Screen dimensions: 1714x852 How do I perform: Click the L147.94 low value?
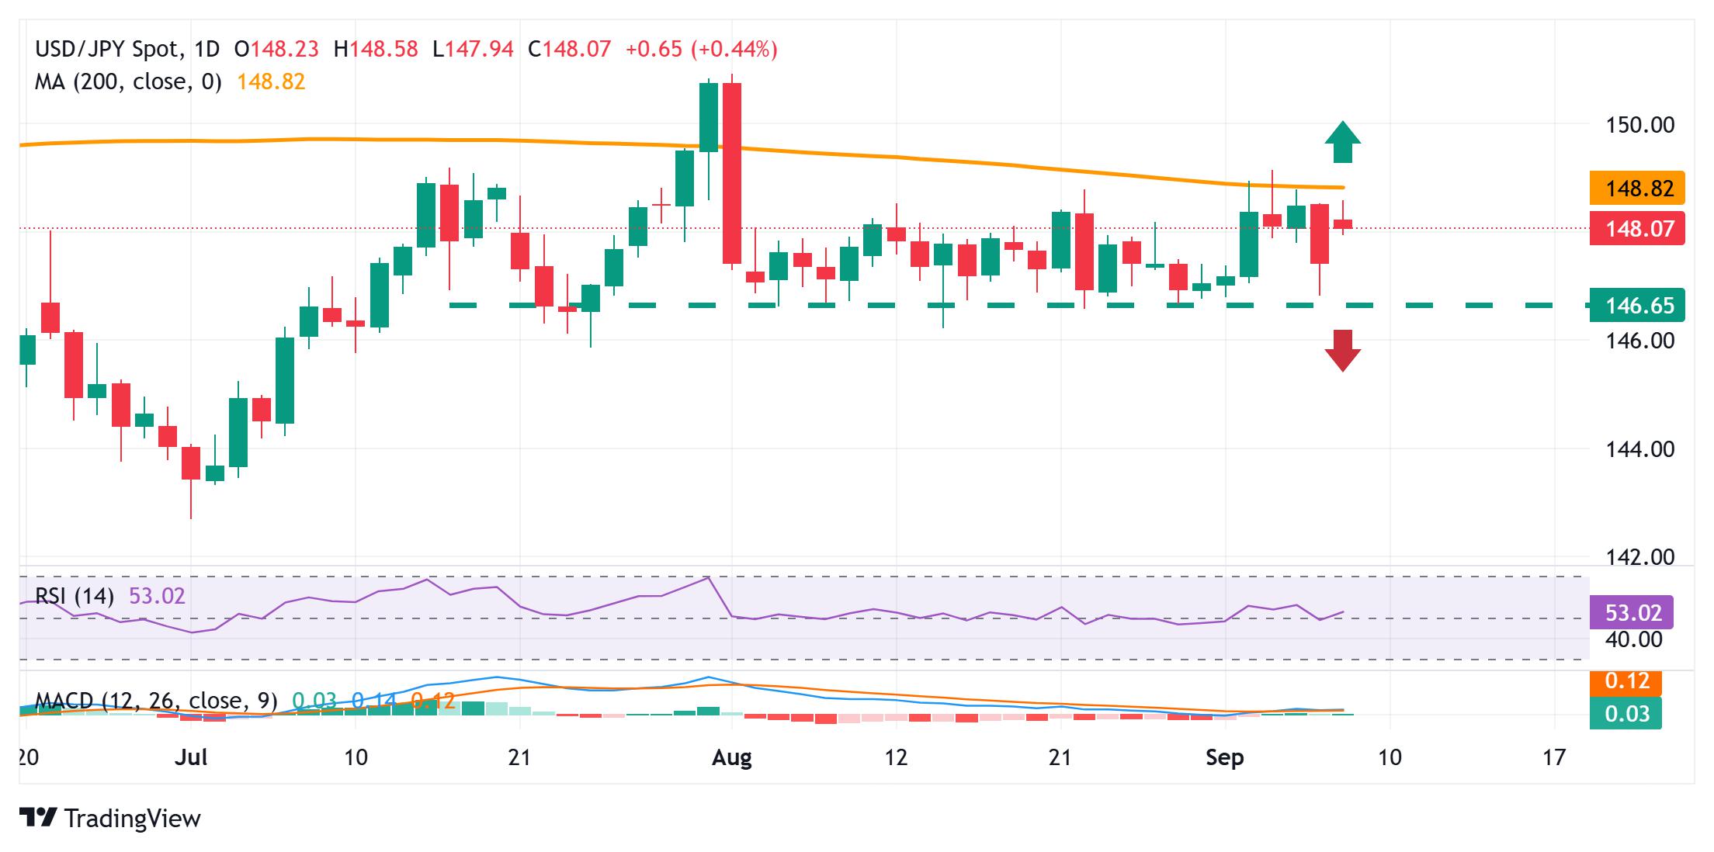(473, 50)
